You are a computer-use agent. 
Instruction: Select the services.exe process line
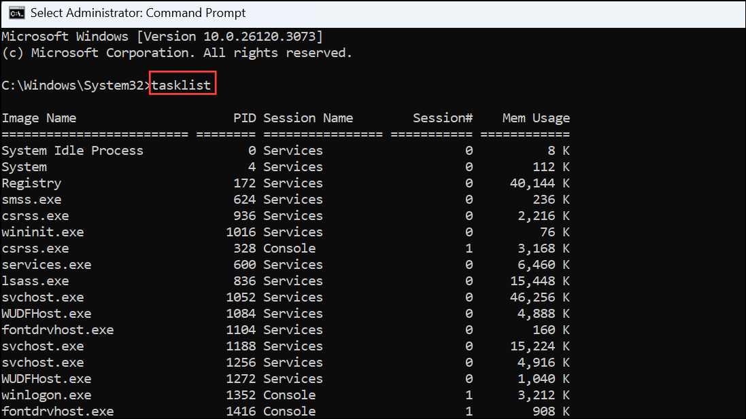(46, 264)
